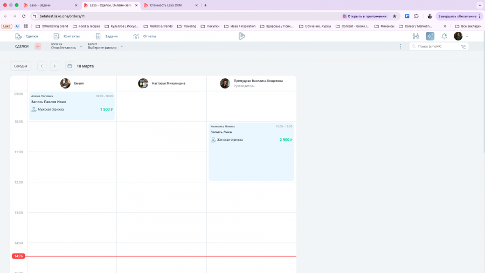Screen dimensions: 485x273
Task: Click the Сегодня button
Action: coord(20,66)
